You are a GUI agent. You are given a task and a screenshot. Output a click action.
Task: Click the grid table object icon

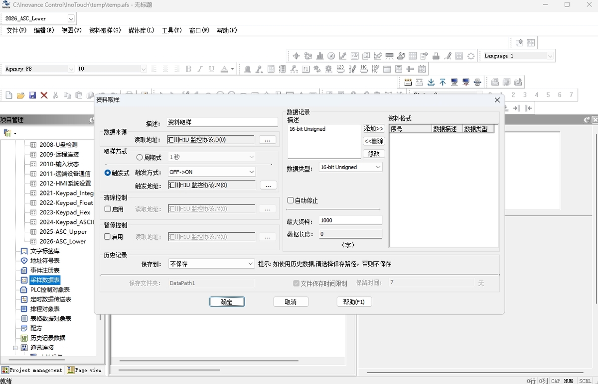click(x=413, y=56)
